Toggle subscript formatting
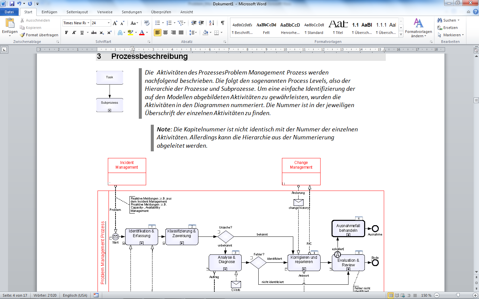Viewport: 479px width, 299px height. tap(102, 33)
